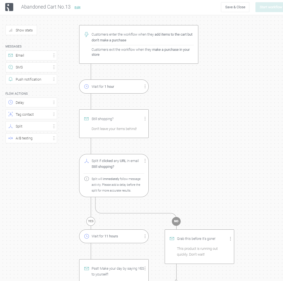
Task: Click envelope icon on Grab this email
Action: point(172,239)
